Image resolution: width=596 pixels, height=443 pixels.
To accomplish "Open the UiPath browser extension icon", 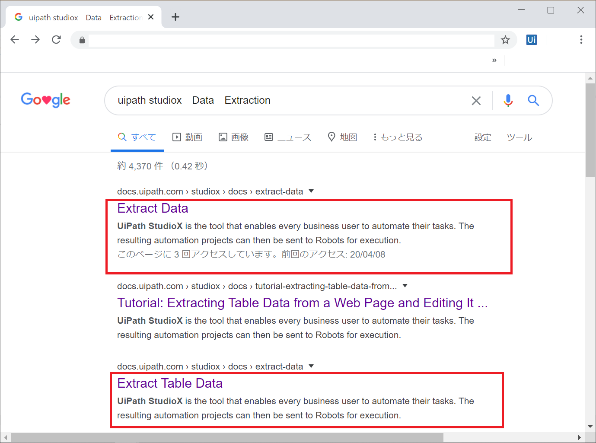I will (x=532, y=40).
